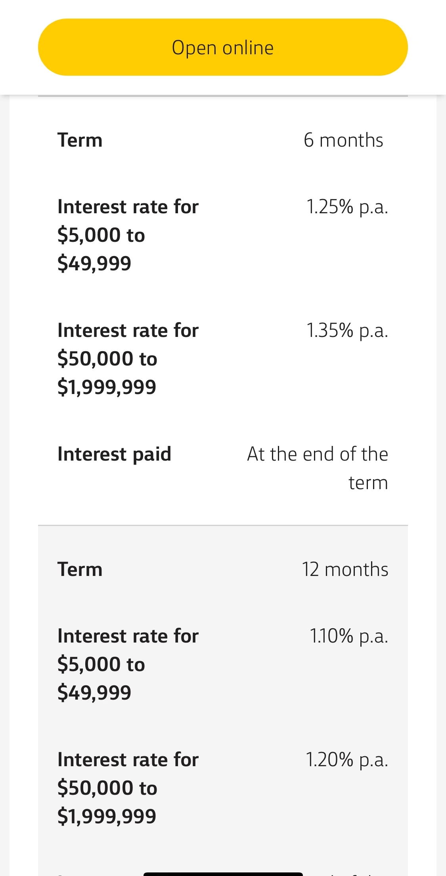Tap the 1.25% p.a. interest rate
This screenshot has width=446, height=876.
(347, 207)
